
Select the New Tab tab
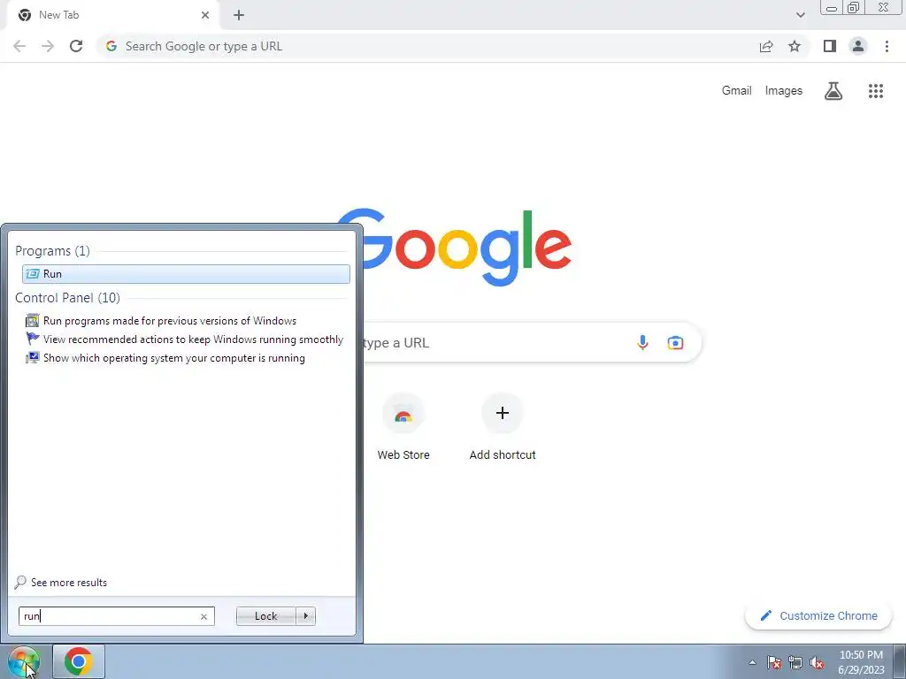pyautogui.click(x=112, y=15)
